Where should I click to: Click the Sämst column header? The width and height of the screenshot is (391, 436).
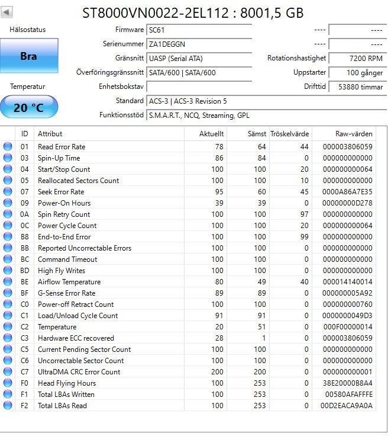point(248,134)
